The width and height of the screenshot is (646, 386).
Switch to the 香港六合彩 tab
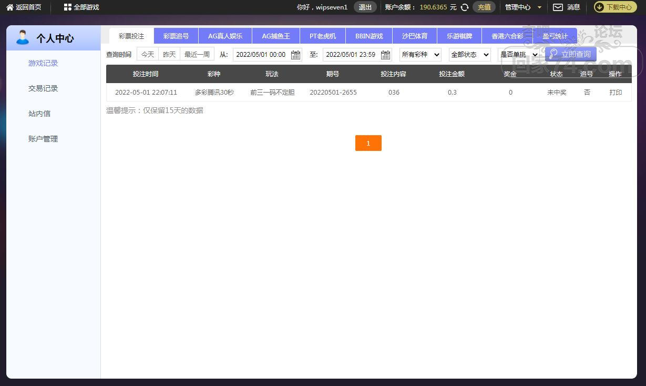[507, 36]
